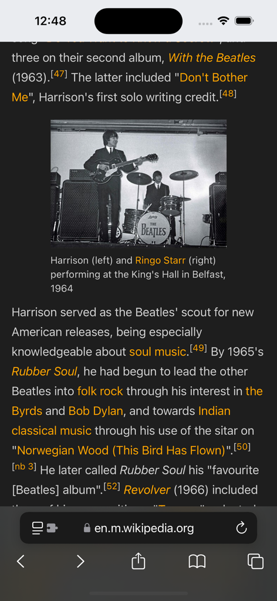
Task: Open the Bob Dylan link
Action: (96, 411)
